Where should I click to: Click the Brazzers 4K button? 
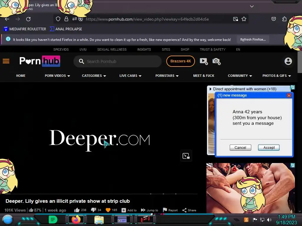click(x=180, y=61)
